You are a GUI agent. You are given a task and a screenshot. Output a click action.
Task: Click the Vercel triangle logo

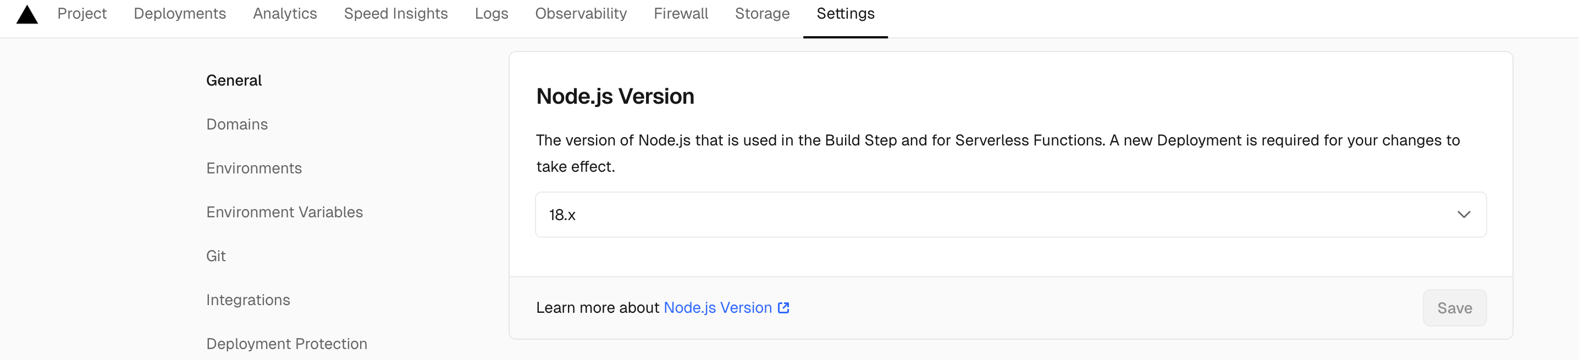[x=27, y=15]
